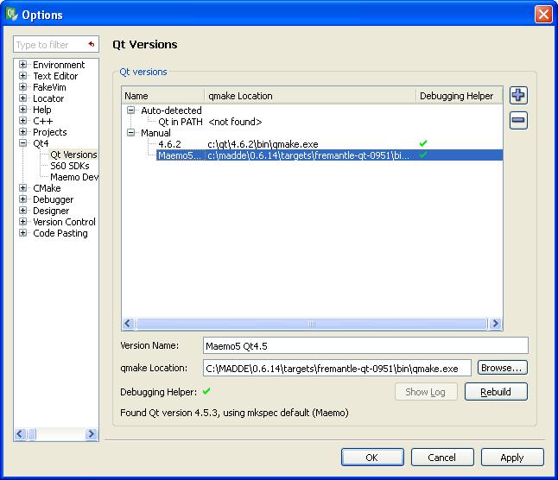Expand the Environment category
The width and height of the screenshot is (558, 480).
22,65
